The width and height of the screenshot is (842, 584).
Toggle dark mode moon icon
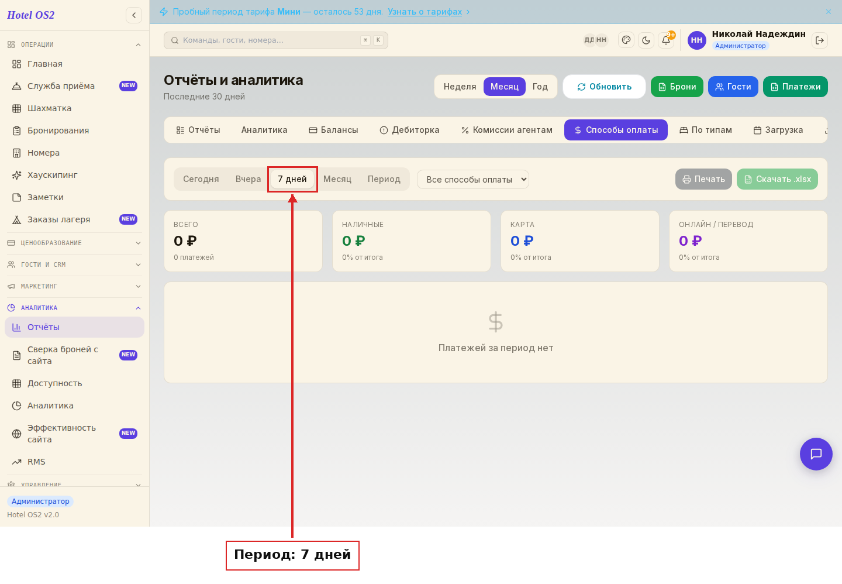[646, 40]
